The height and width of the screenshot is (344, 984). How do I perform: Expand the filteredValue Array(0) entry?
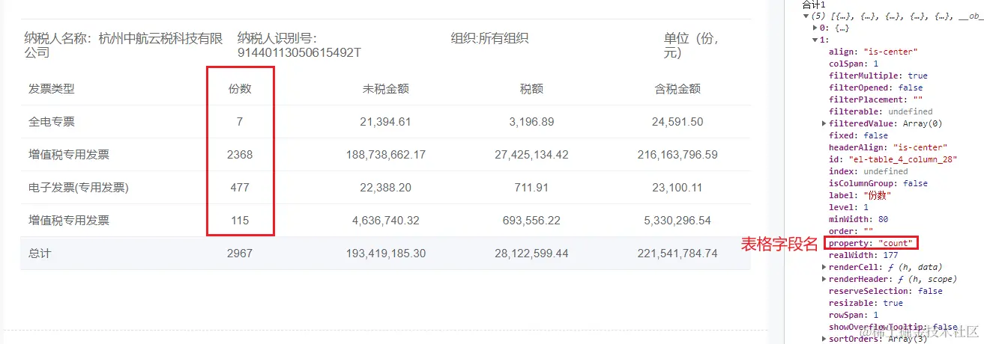(x=824, y=123)
